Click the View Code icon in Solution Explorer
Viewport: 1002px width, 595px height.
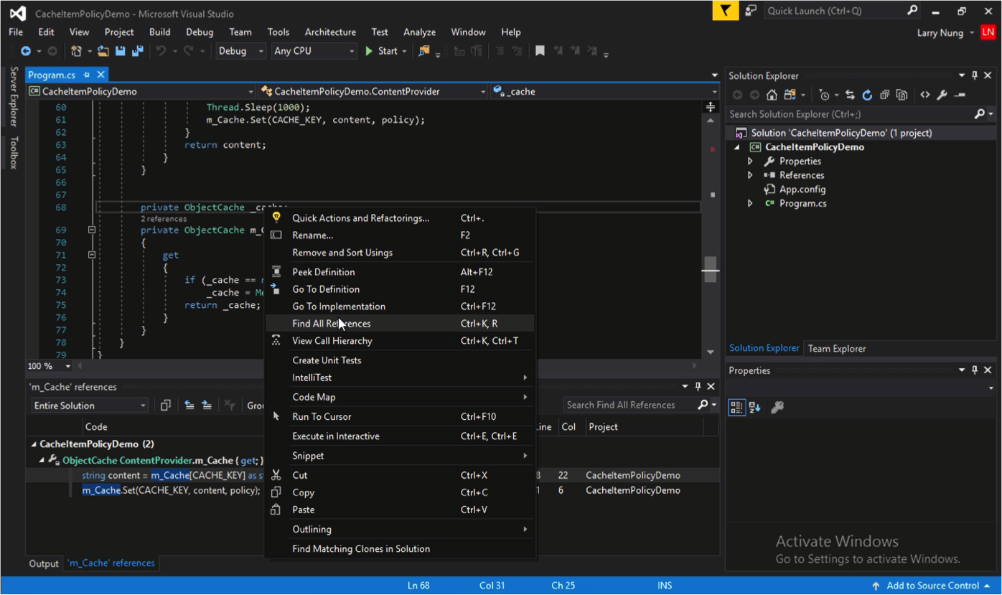[924, 95]
